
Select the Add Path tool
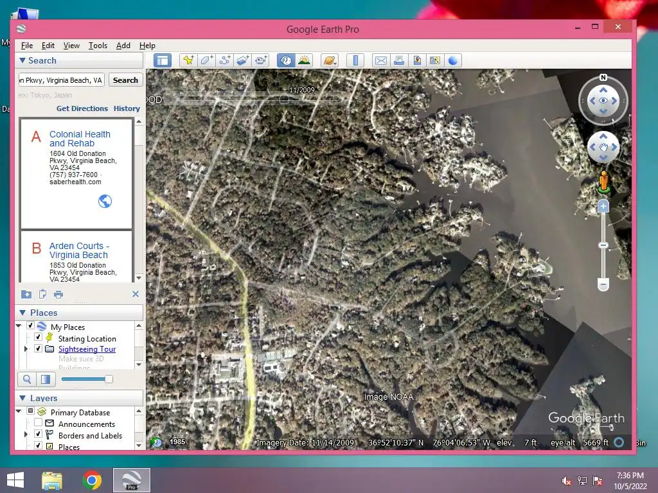coord(224,60)
